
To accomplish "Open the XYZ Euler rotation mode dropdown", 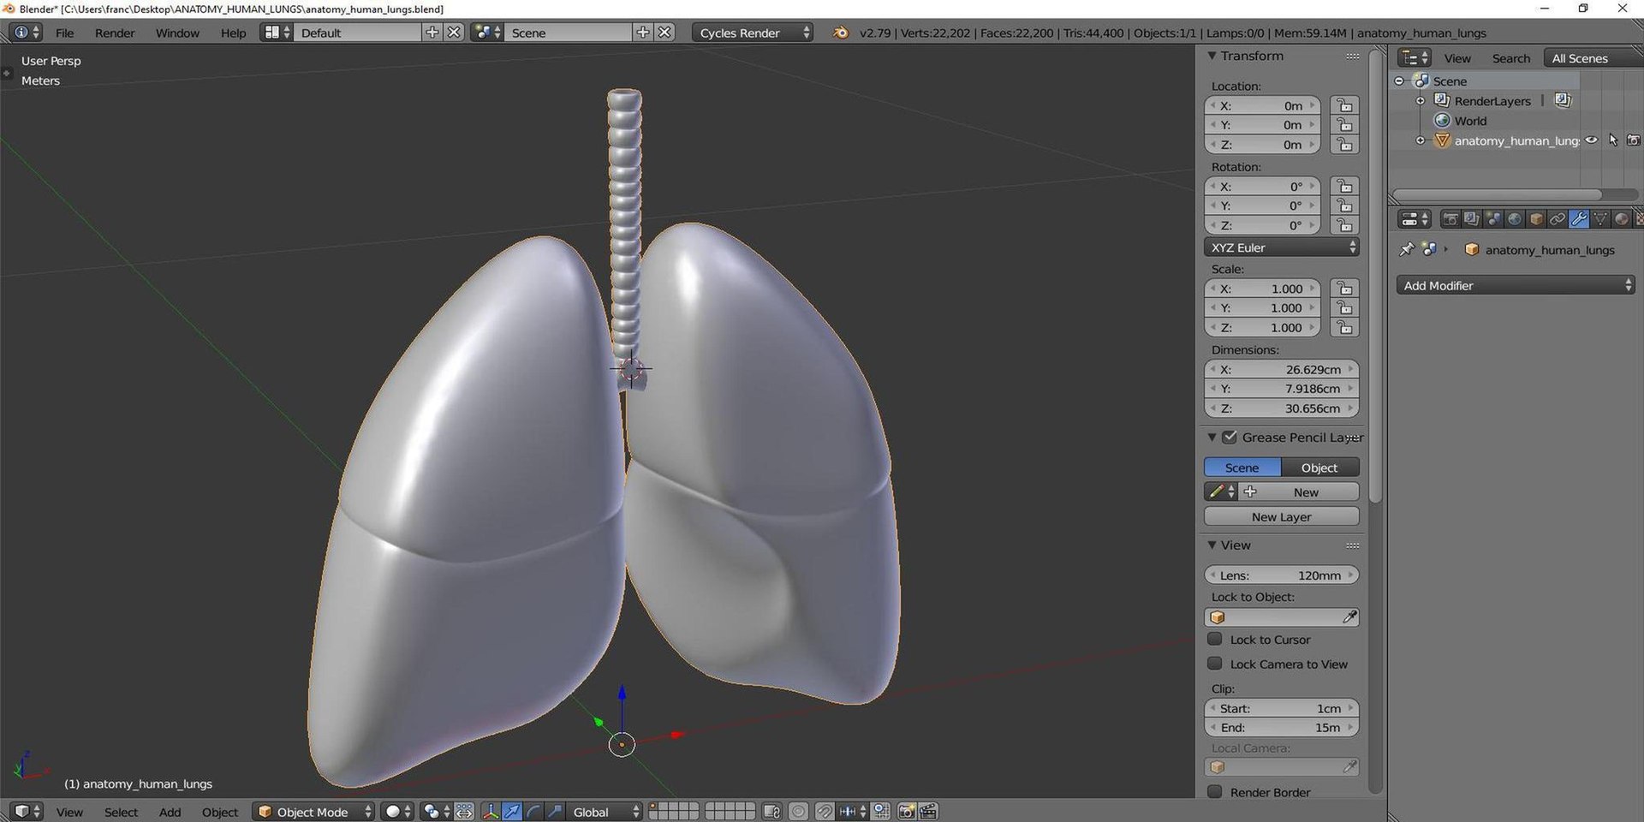I will pos(1282,247).
